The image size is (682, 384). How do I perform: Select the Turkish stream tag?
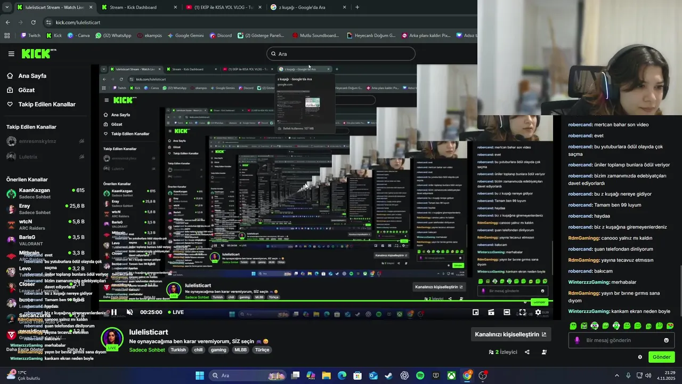178,350
